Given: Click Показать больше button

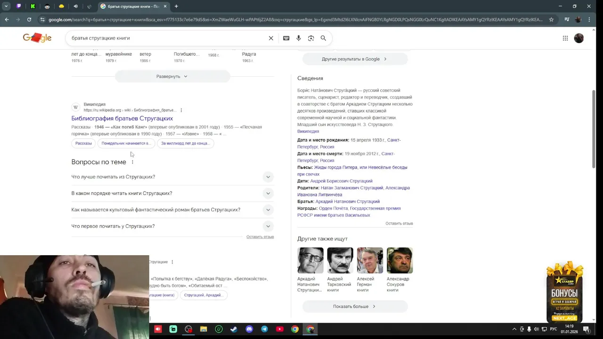Looking at the screenshot, I should pos(355,307).
